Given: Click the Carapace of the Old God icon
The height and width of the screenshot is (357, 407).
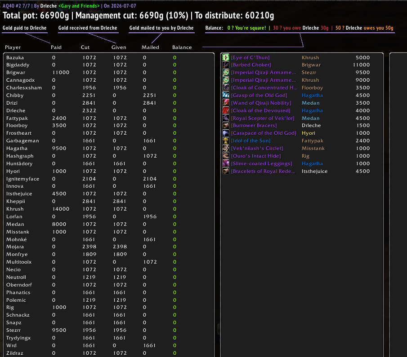Looking at the screenshot, I should pyautogui.click(x=226, y=133).
